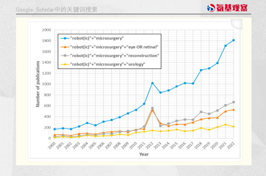Click the blue data point for 2018
This screenshot has width=266, height=176.
click(x=201, y=70)
